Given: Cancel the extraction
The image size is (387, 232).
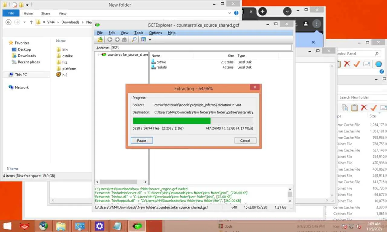Looking at the screenshot, I should [245, 140].
